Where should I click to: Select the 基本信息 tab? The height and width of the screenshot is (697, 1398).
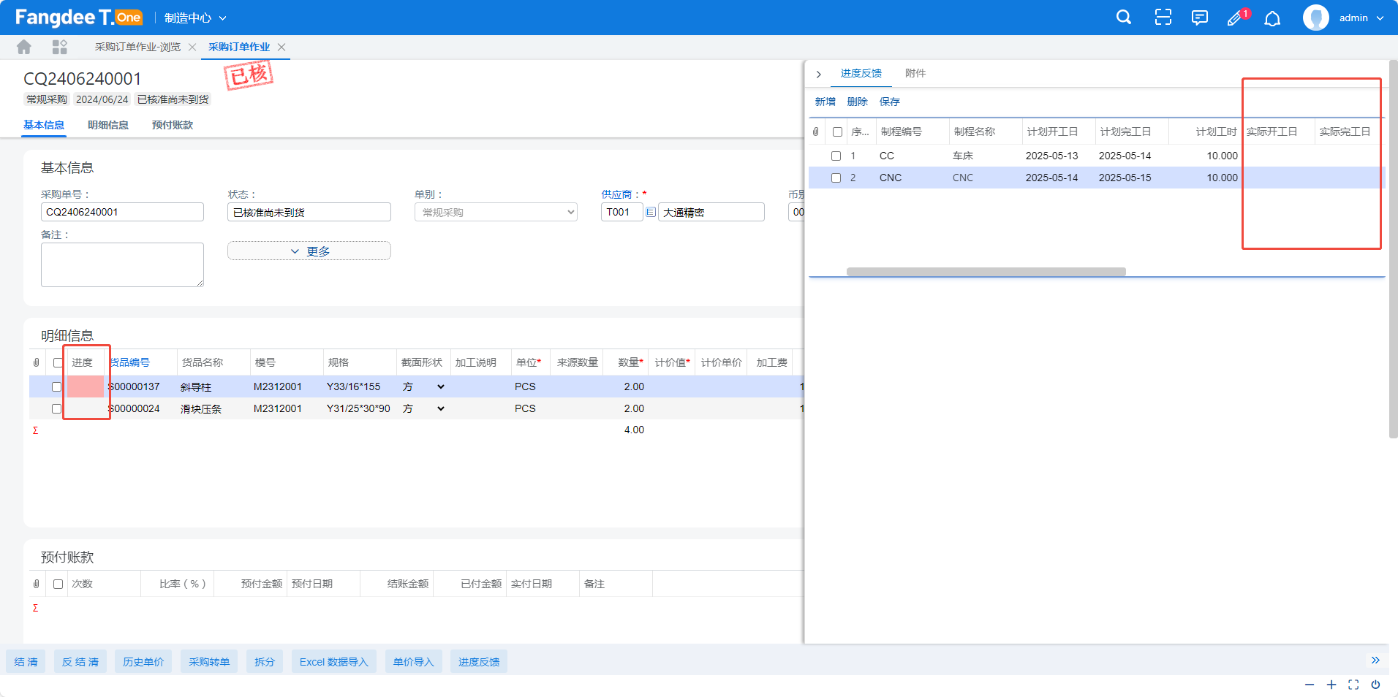44,125
